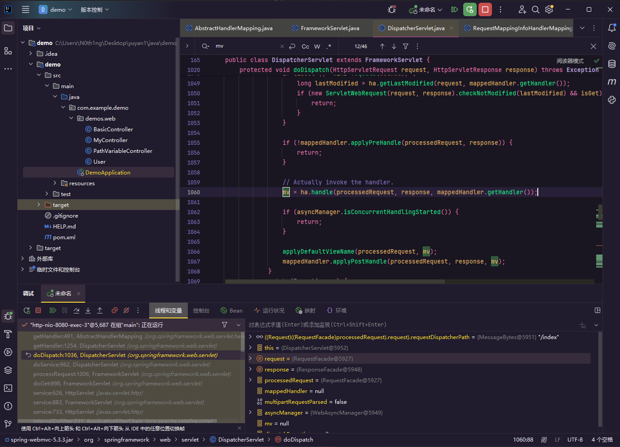
Task: Filter search results with the funnel icon
Action: [406, 46]
